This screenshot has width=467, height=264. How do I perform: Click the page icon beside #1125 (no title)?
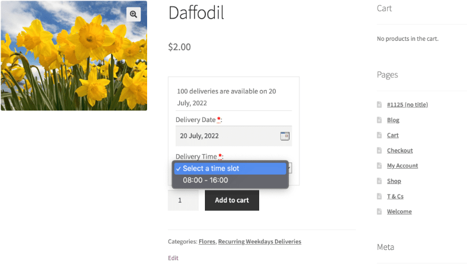coord(379,105)
